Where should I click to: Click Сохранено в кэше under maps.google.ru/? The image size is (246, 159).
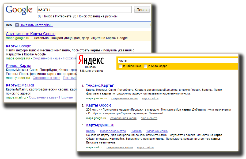coord(46,58)
